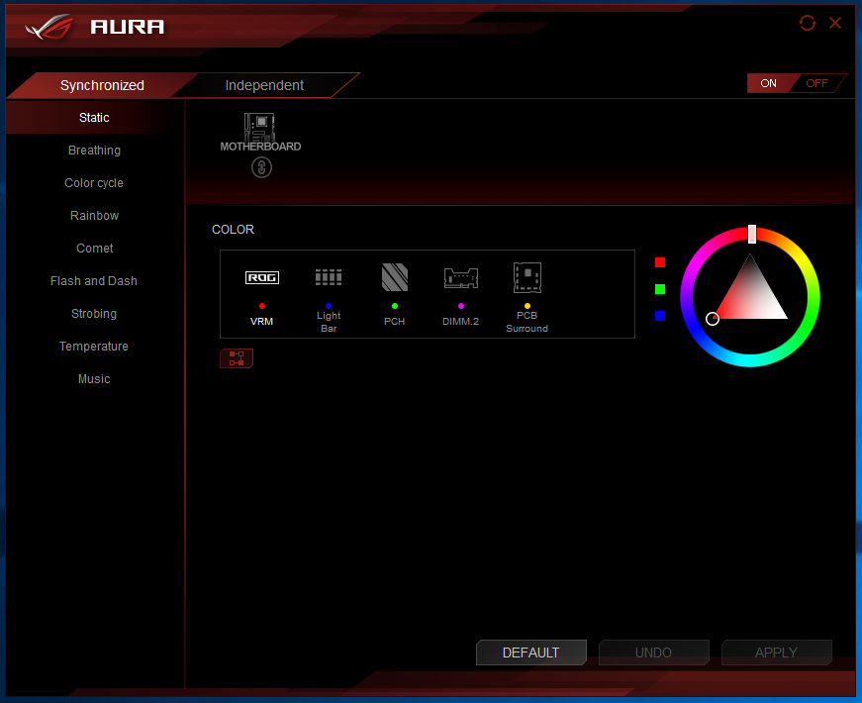Click the UNDO button
This screenshot has height=703, width=862.
[x=653, y=653]
